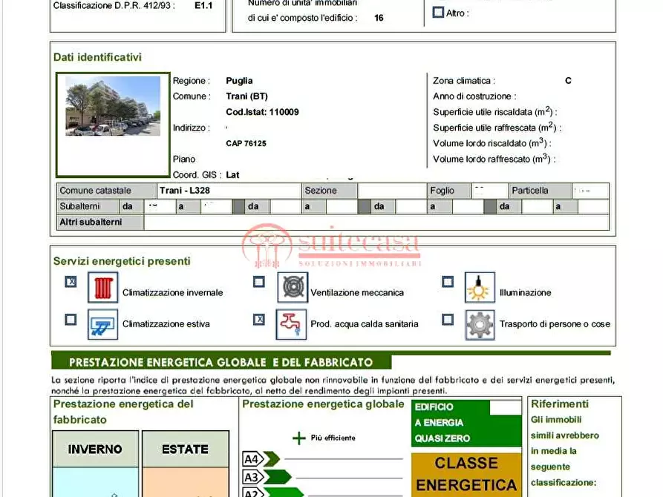The width and height of the screenshot is (663, 497).
Task: Select the radiator icon for Climatizzazione invernale
Action: 102,288
